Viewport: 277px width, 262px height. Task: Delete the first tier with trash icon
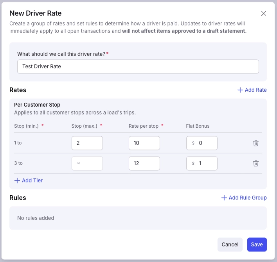(x=255, y=143)
